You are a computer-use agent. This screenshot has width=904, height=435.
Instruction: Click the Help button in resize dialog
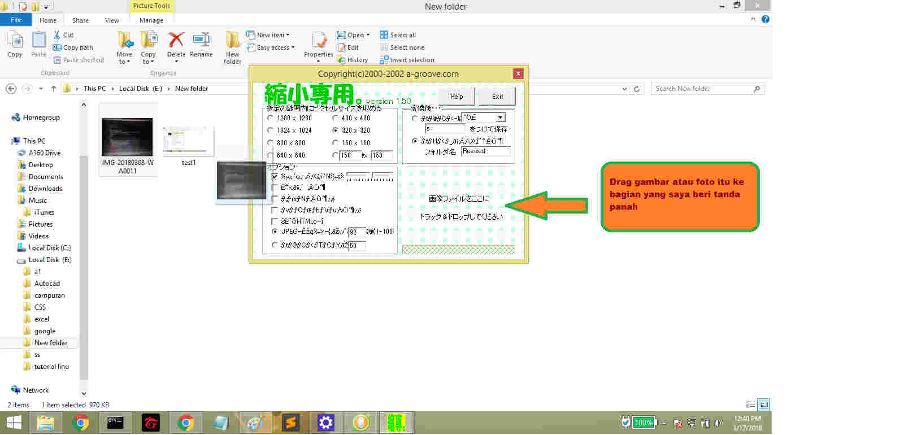click(x=457, y=97)
